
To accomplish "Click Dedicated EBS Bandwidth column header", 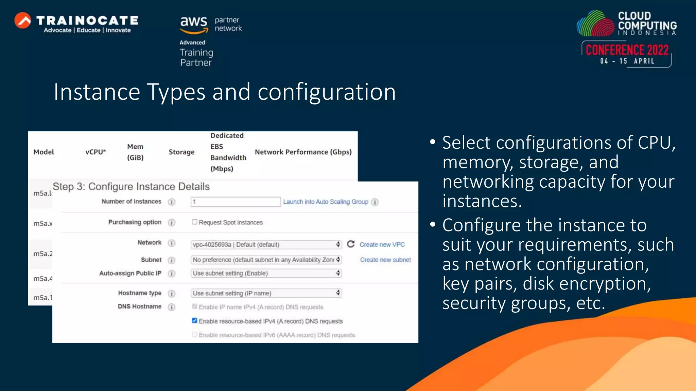I will pyautogui.click(x=228, y=152).
